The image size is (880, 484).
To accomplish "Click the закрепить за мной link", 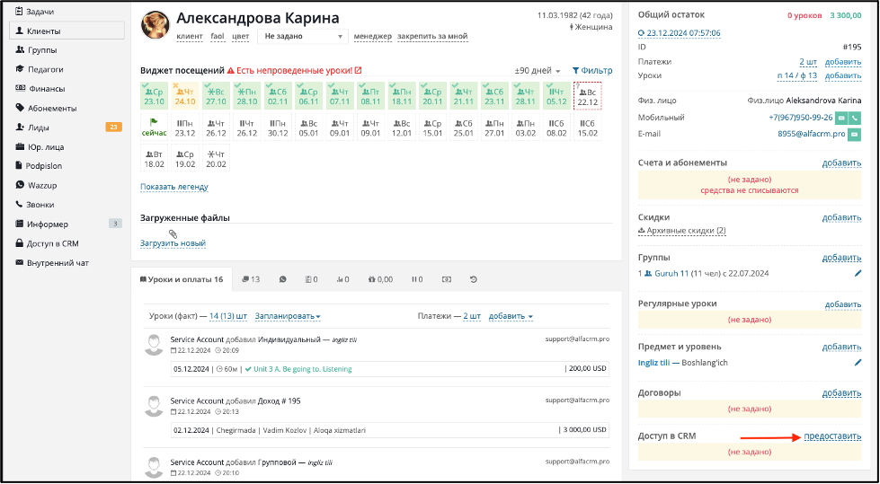I will (x=432, y=37).
